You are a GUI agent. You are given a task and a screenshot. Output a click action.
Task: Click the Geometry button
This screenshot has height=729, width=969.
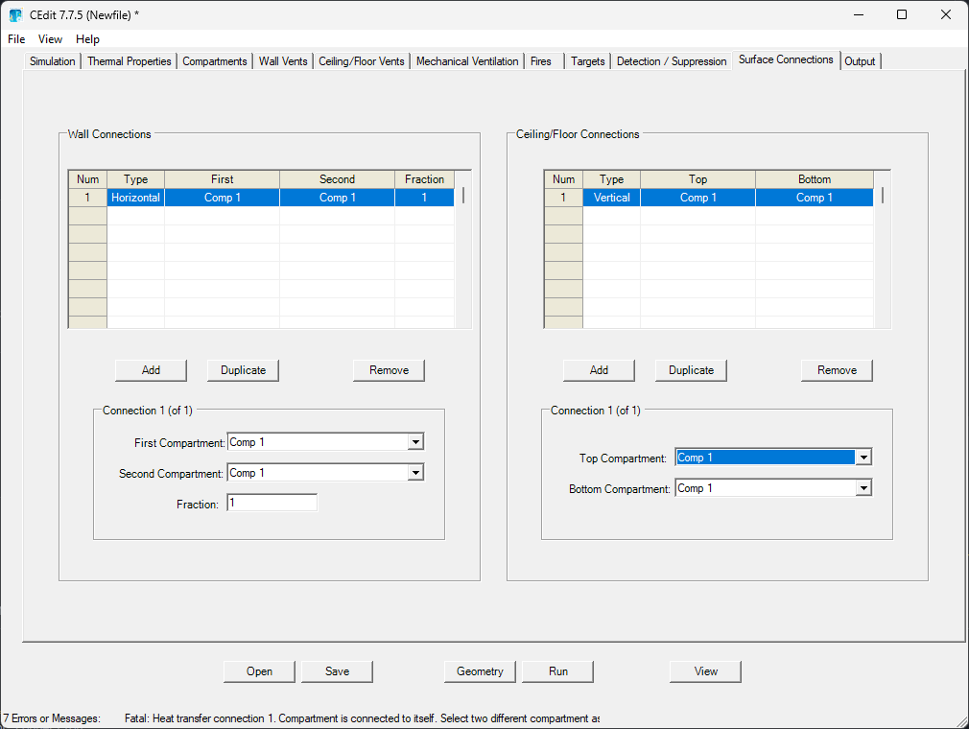tap(480, 671)
